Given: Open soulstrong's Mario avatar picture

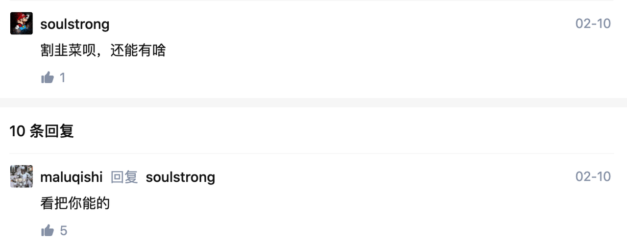Looking at the screenshot, I should click(22, 24).
